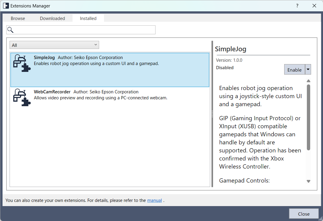Click the description panel scrollbar thumb
323x221 pixels.
(x=308, y=116)
